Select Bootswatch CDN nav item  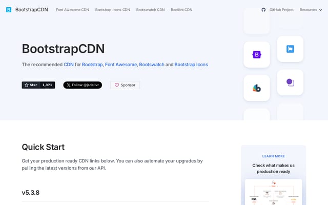click(150, 10)
